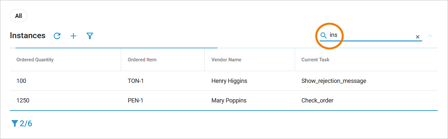Select the TON-1 ordered item cell
Image resolution: width=448 pixels, height=139 pixels.
pyautogui.click(x=136, y=81)
